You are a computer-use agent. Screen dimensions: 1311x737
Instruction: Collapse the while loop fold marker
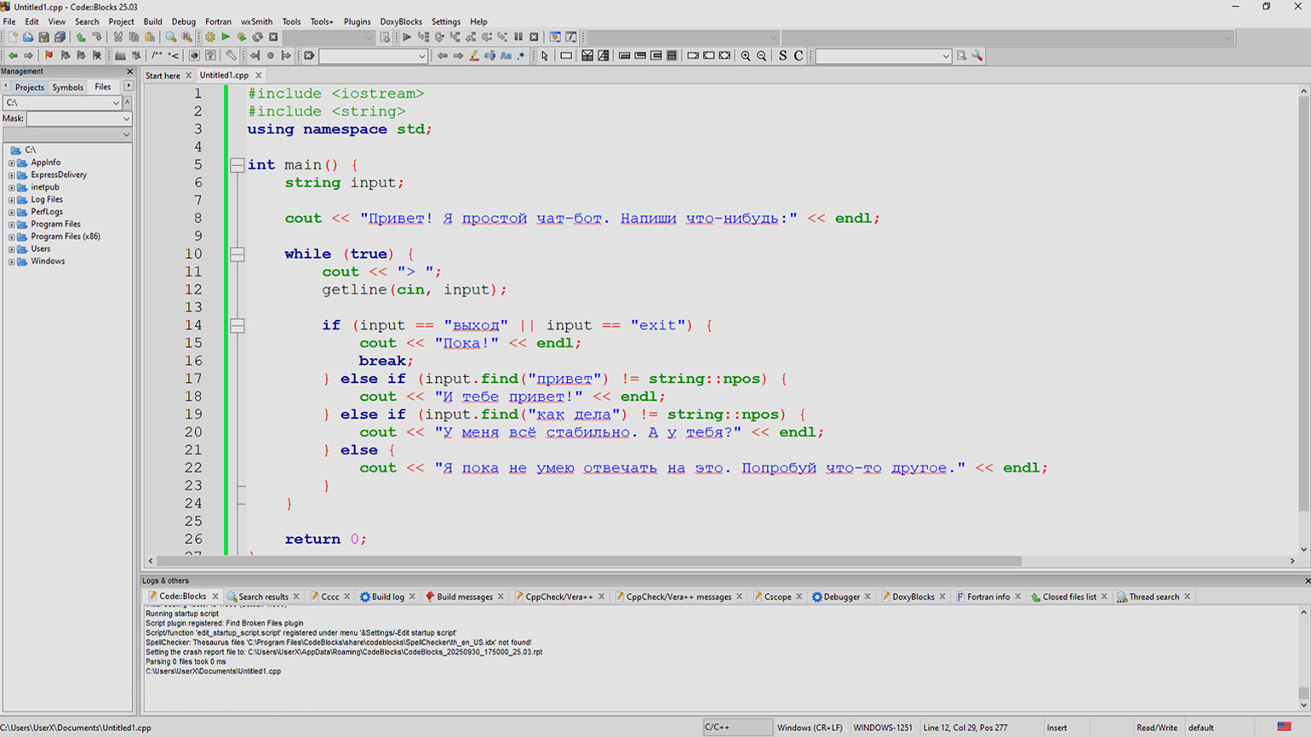click(238, 254)
